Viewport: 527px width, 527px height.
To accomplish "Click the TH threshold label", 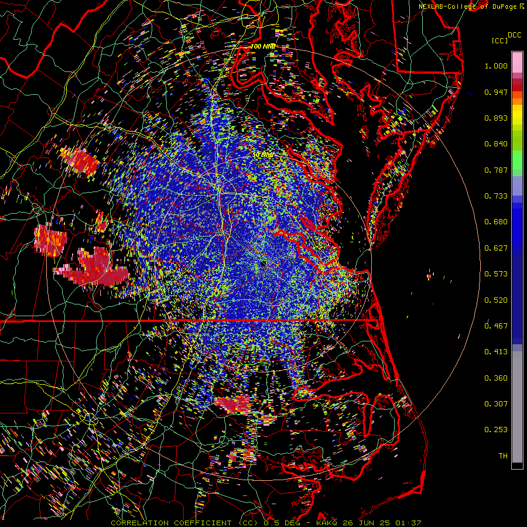I will click(x=503, y=456).
